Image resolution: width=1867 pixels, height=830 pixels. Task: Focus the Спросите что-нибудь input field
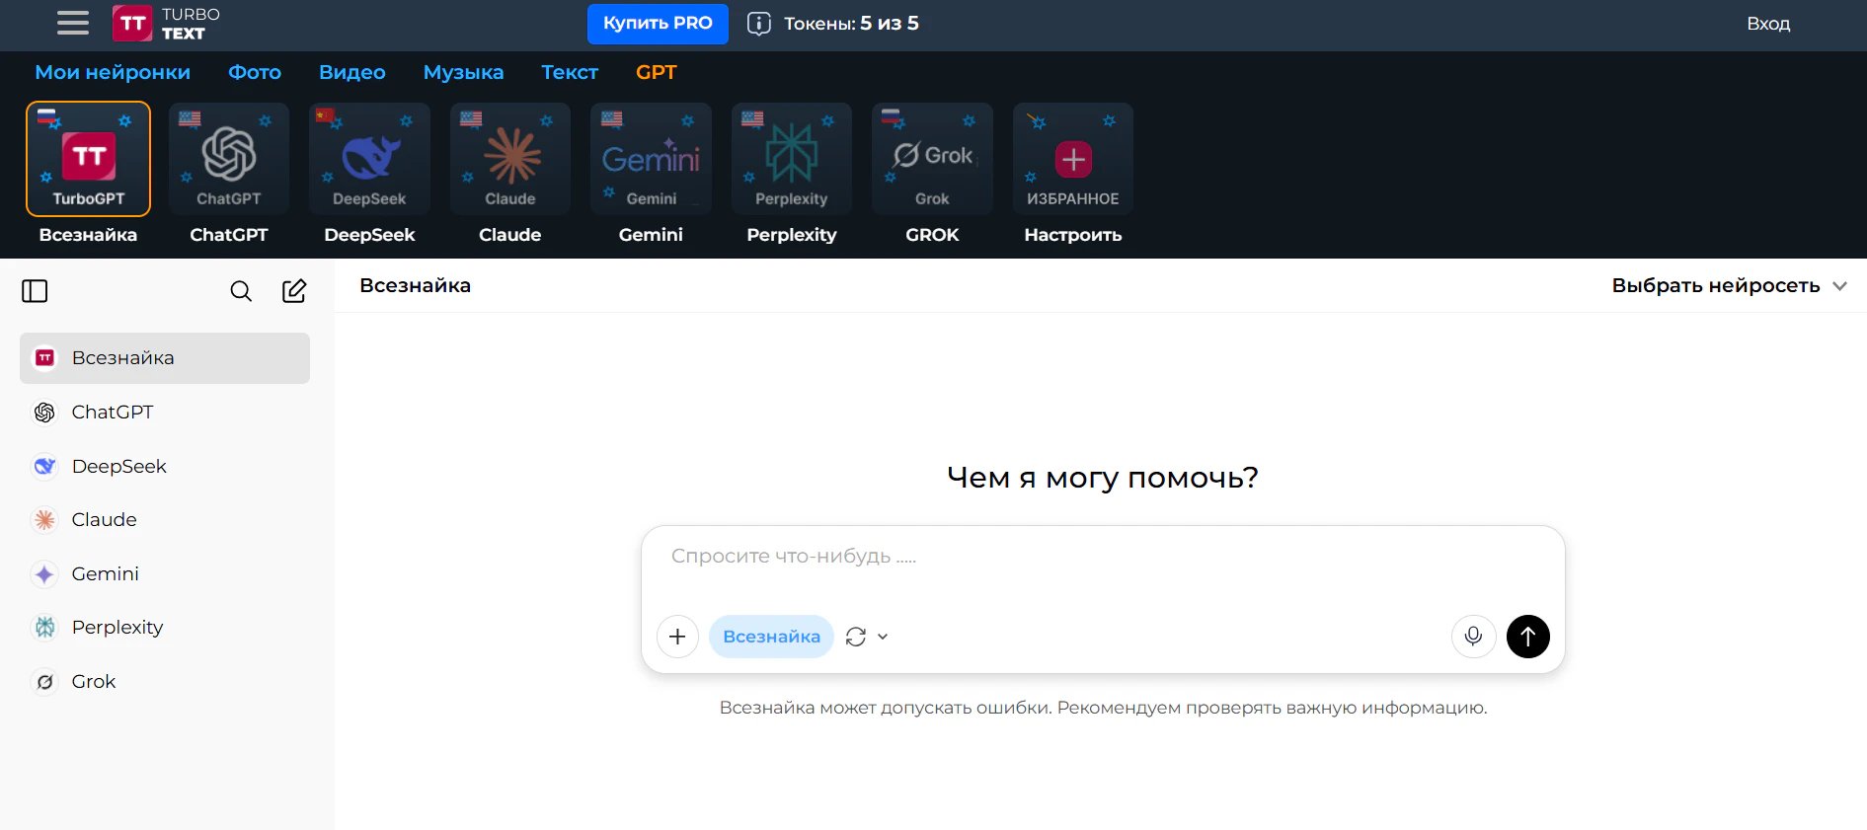(x=1103, y=557)
